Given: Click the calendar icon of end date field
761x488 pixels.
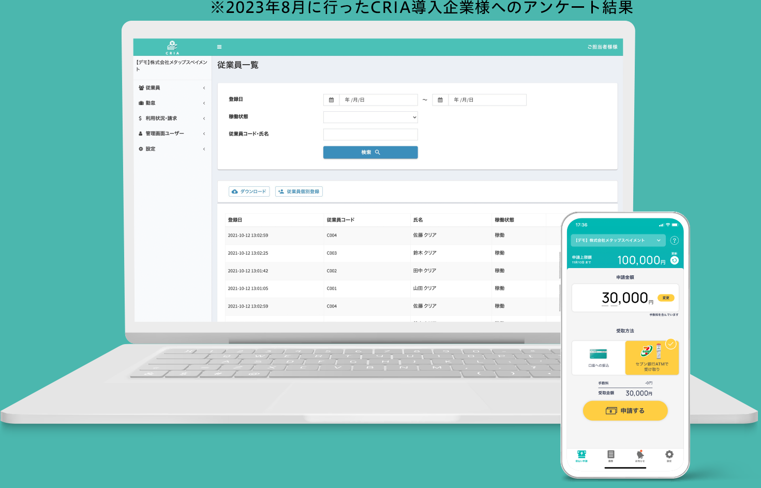Looking at the screenshot, I should pos(440,100).
